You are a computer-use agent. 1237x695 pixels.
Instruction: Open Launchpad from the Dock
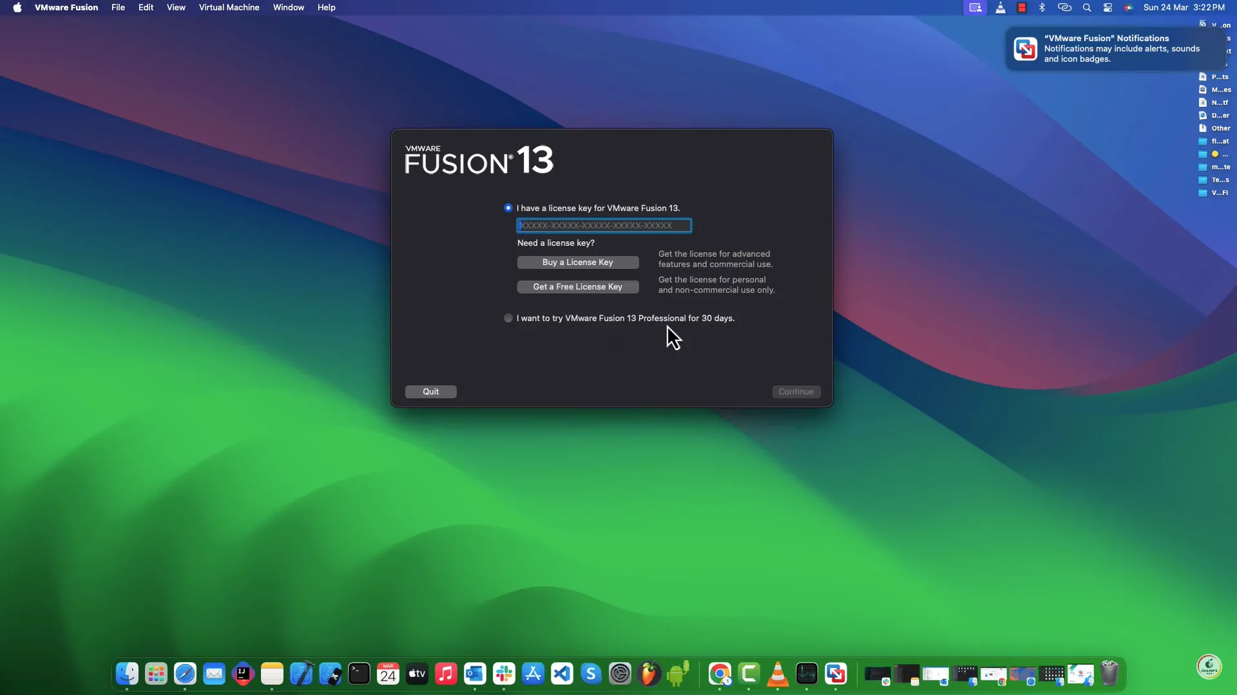[x=156, y=674]
